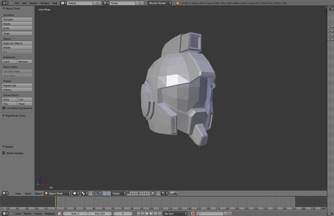Open the timeline Marker menu
The width and height of the screenshot is (334, 216).
tap(27, 214)
